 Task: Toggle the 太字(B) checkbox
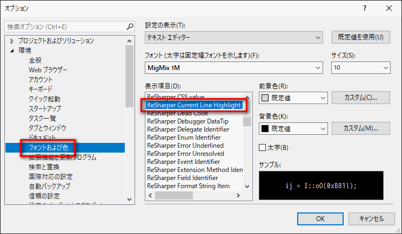262,148
